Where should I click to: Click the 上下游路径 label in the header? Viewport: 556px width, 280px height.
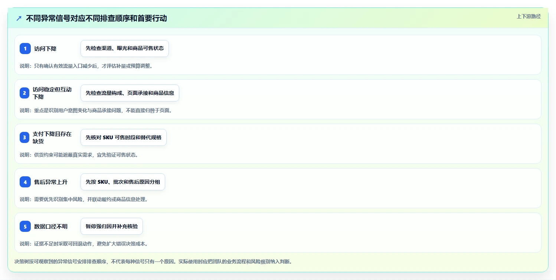click(529, 16)
